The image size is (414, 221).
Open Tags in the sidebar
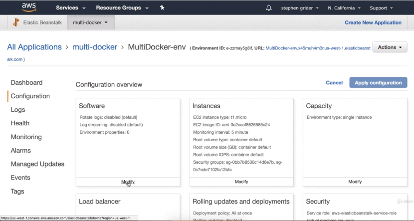17,191
